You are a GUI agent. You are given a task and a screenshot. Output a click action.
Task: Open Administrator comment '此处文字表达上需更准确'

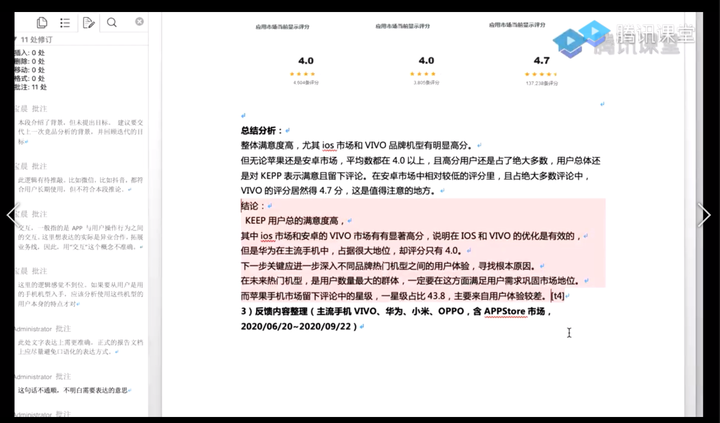coord(80,347)
